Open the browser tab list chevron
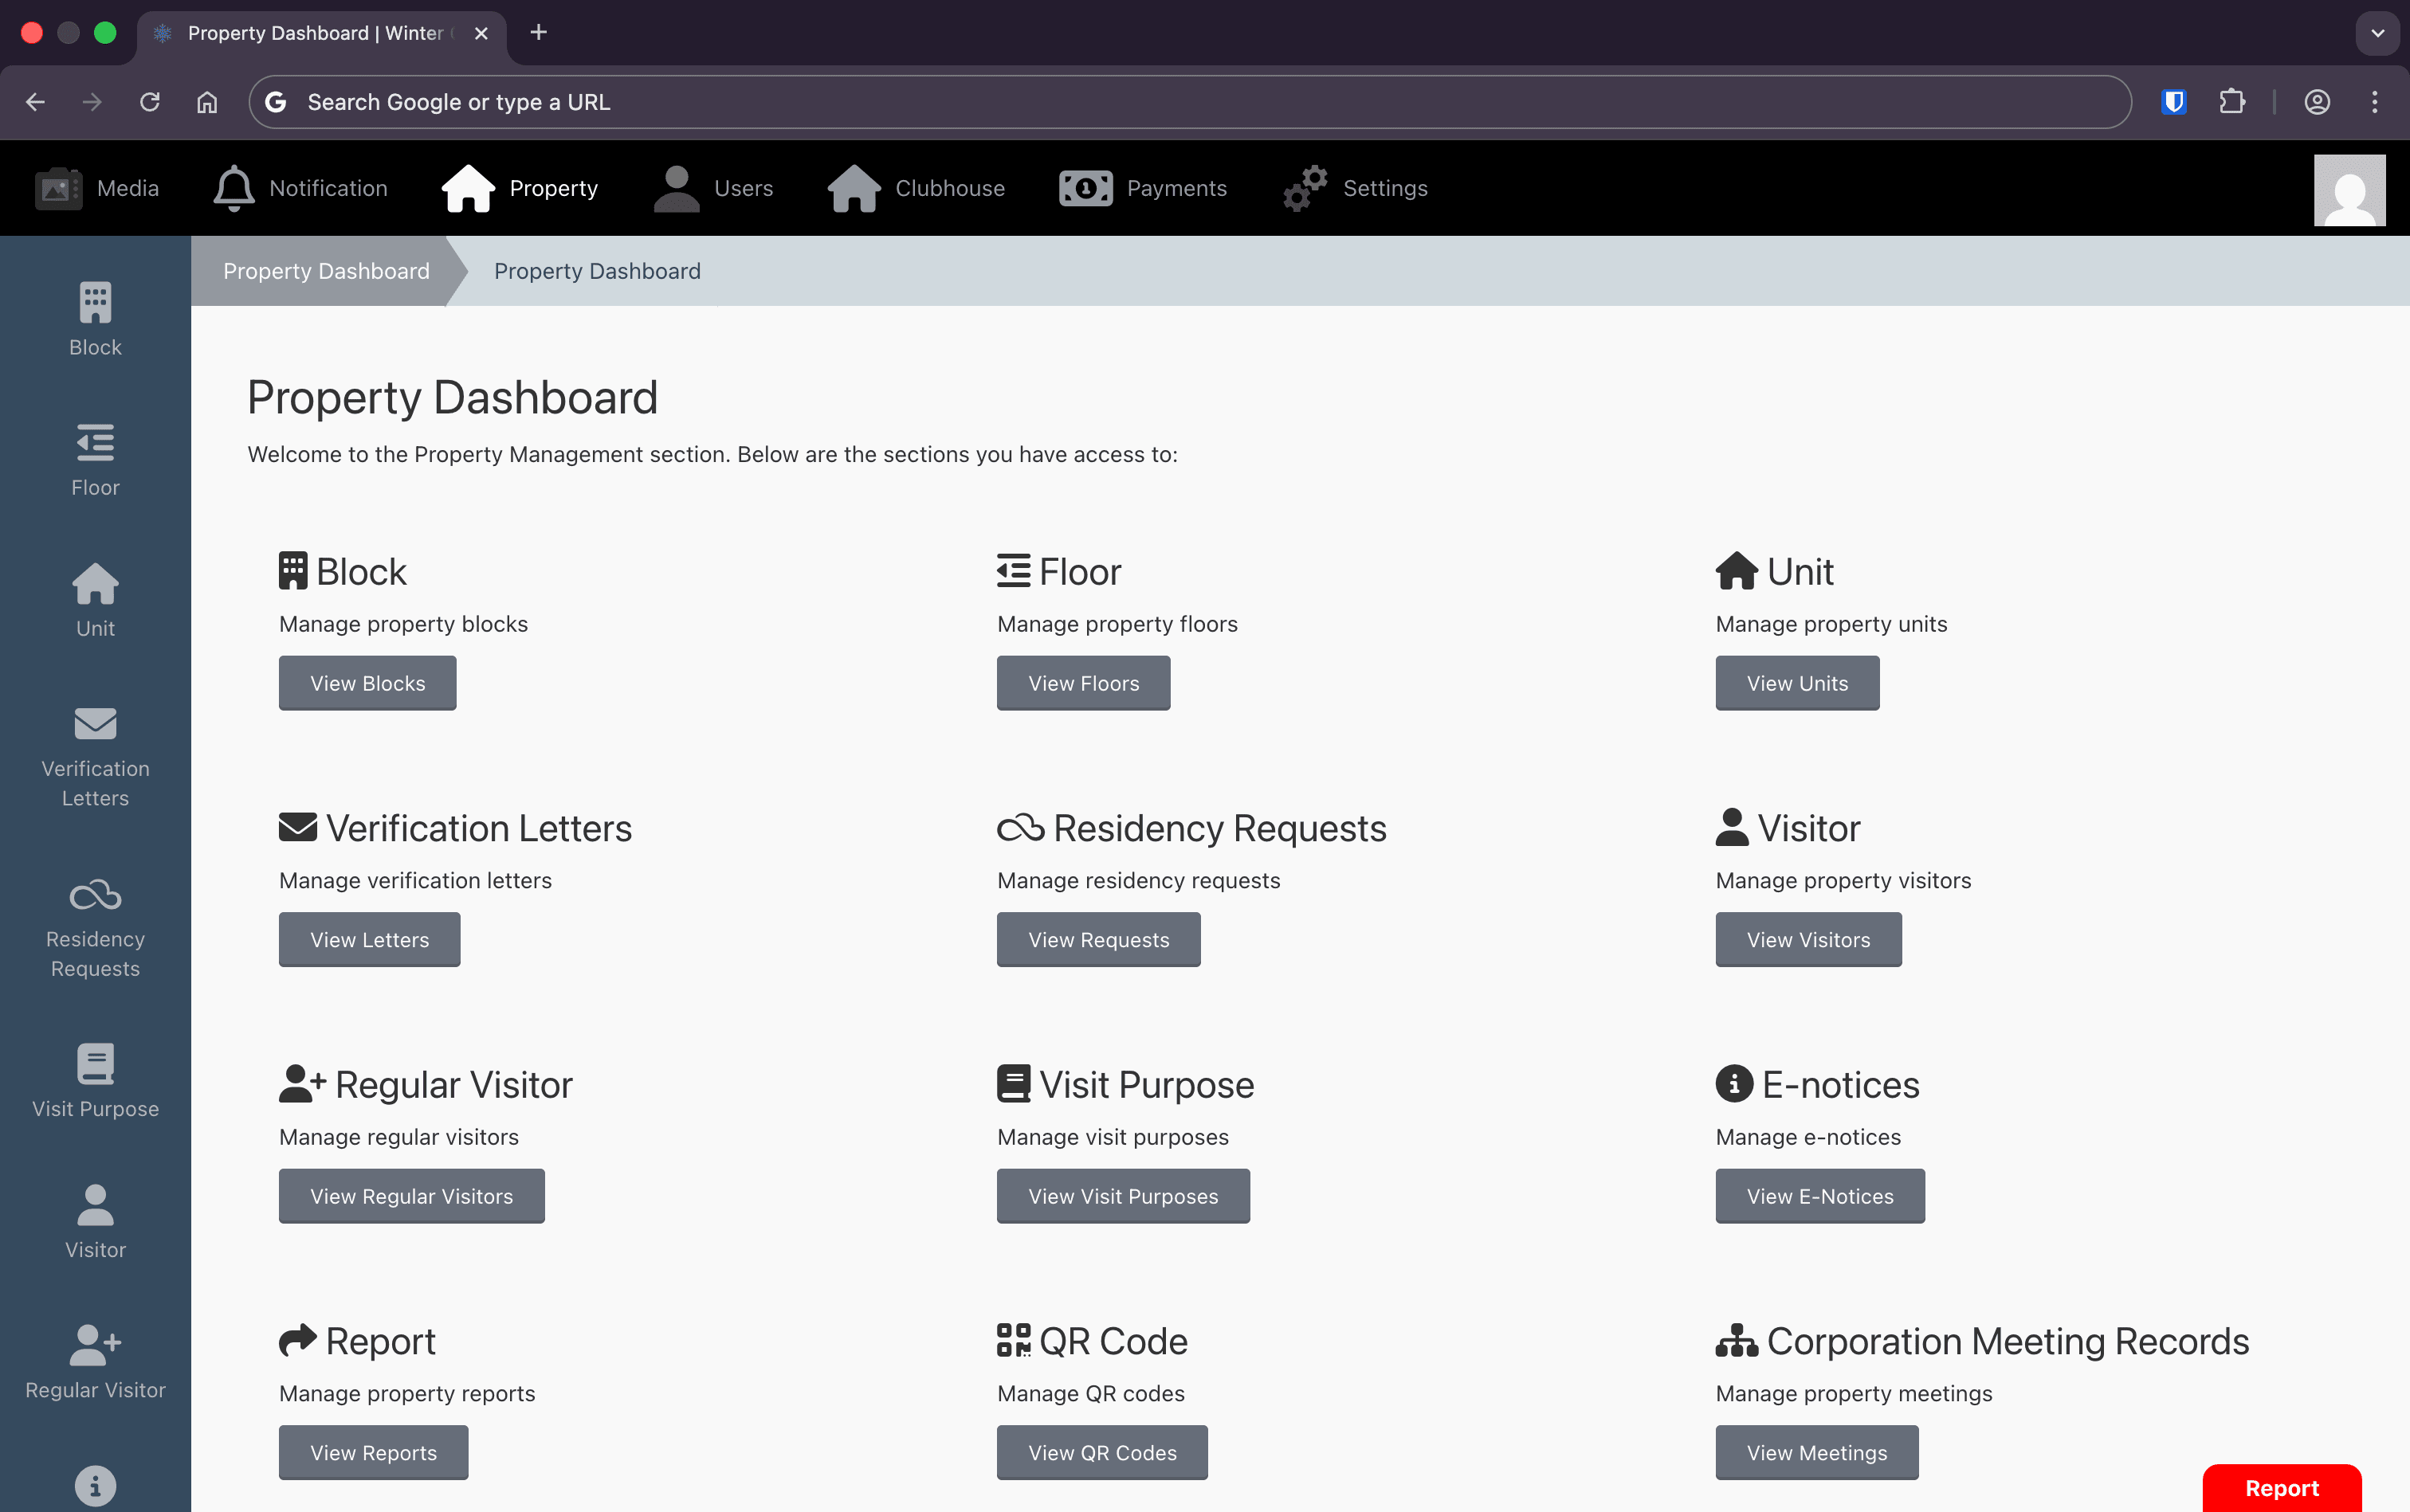The height and width of the screenshot is (1512, 2410). click(x=2378, y=33)
